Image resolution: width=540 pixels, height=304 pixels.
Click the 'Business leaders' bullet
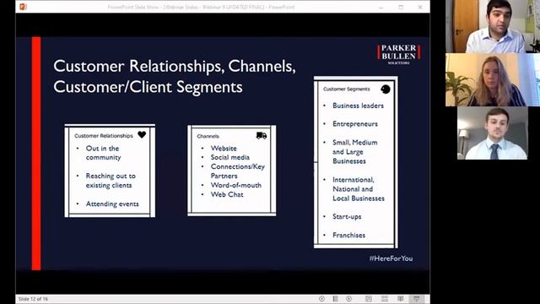tap(358, 106)
